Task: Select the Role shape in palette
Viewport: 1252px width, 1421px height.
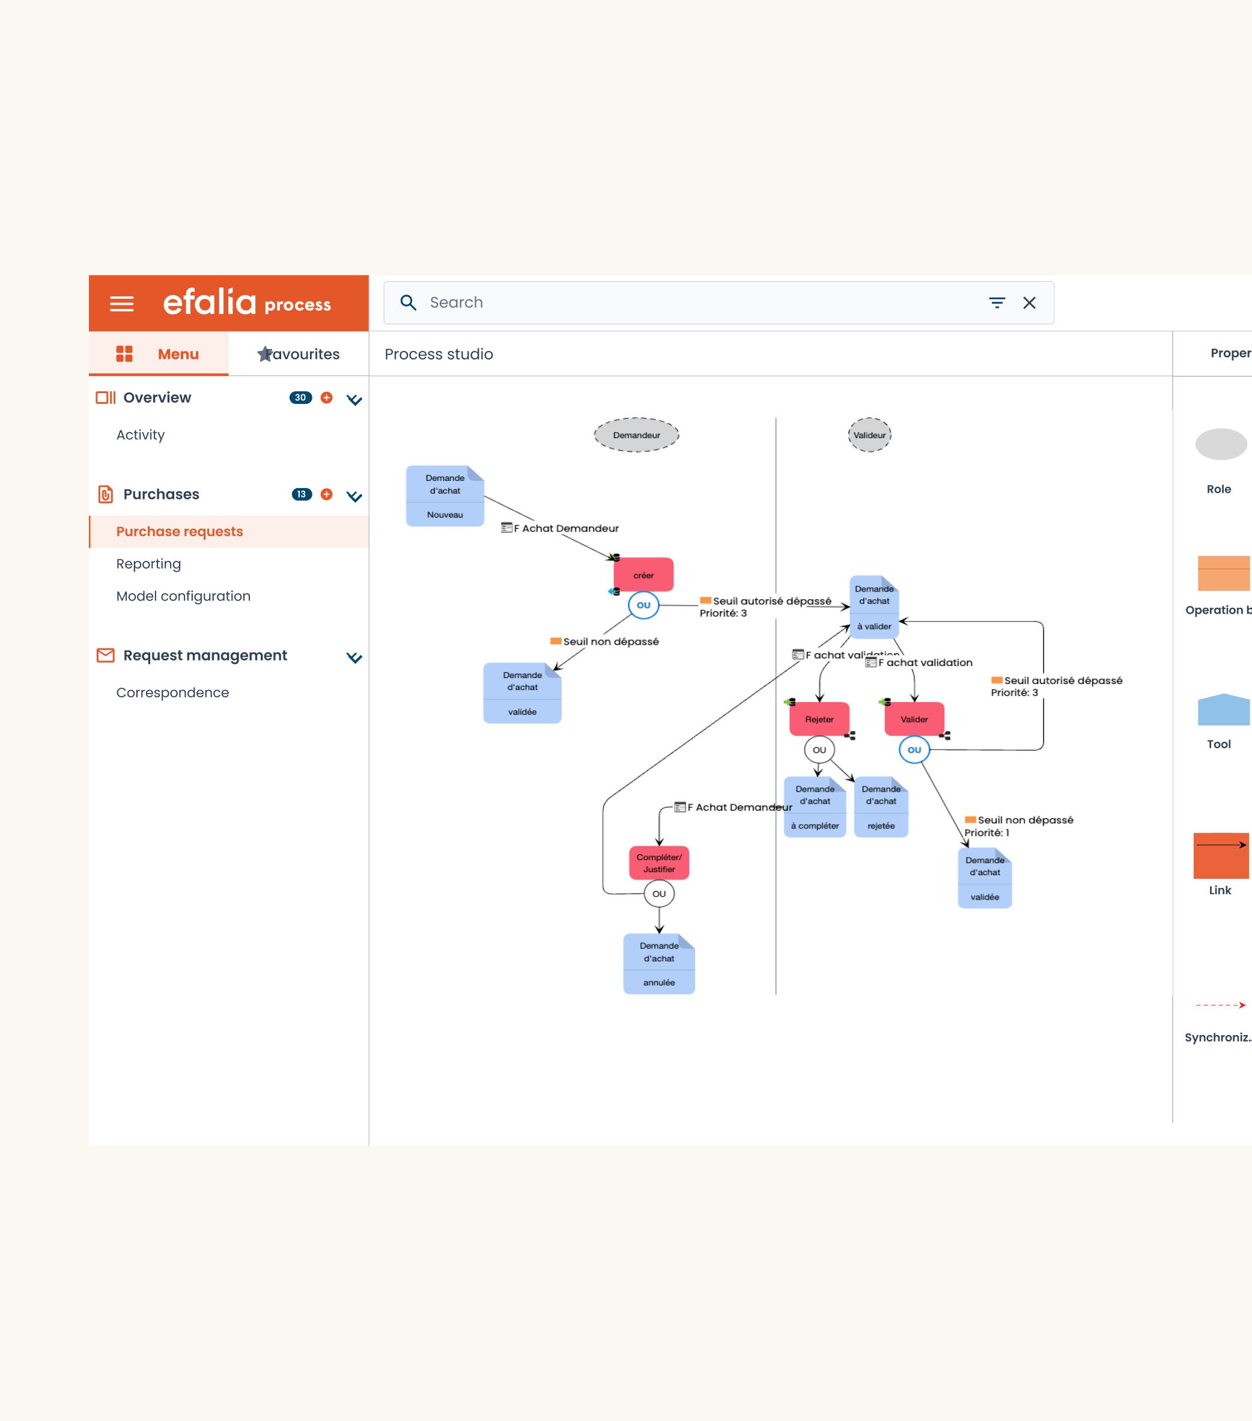Action: [x=1221, y=444]
